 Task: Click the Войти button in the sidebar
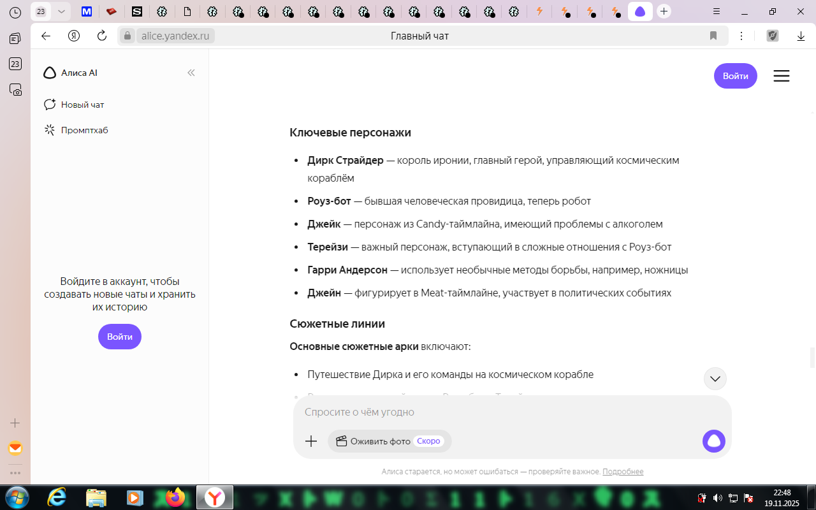click(x=120, y=337)
